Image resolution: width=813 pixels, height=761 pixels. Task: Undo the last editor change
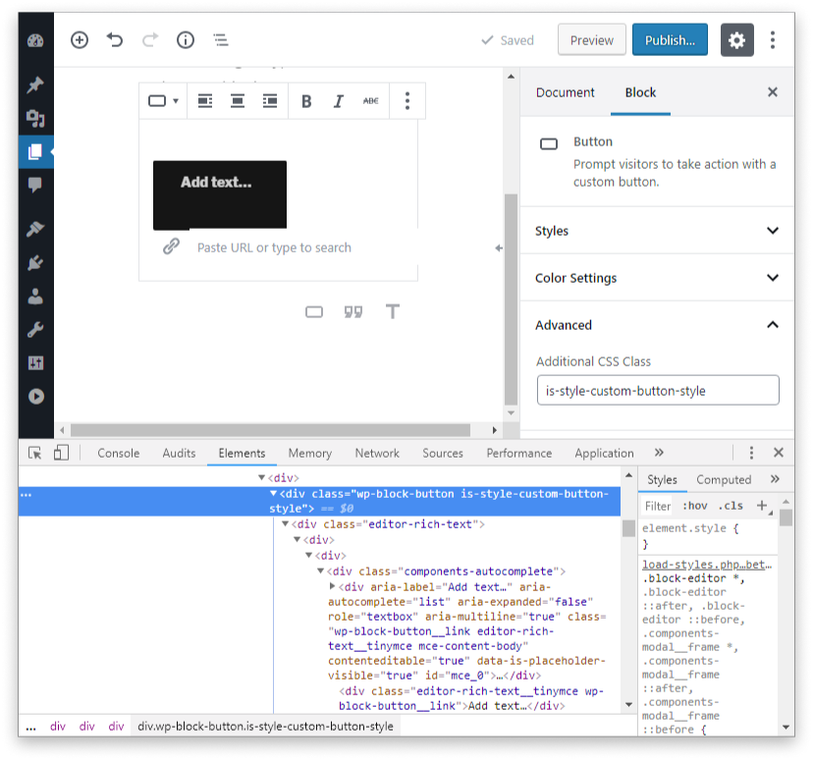(x=115, y=40)
